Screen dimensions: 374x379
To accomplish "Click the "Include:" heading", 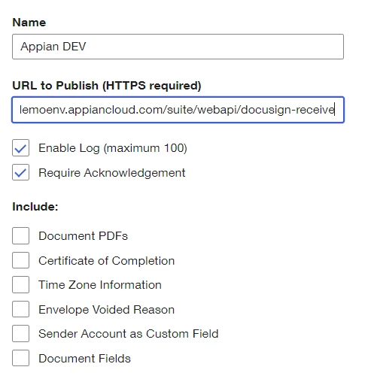I will [x=35, y=207].
